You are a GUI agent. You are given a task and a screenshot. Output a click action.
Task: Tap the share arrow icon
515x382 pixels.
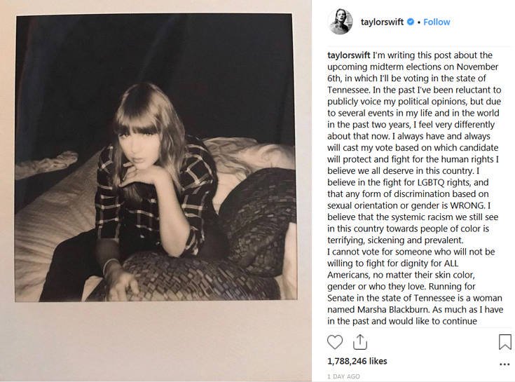click(x=360, y=341)
